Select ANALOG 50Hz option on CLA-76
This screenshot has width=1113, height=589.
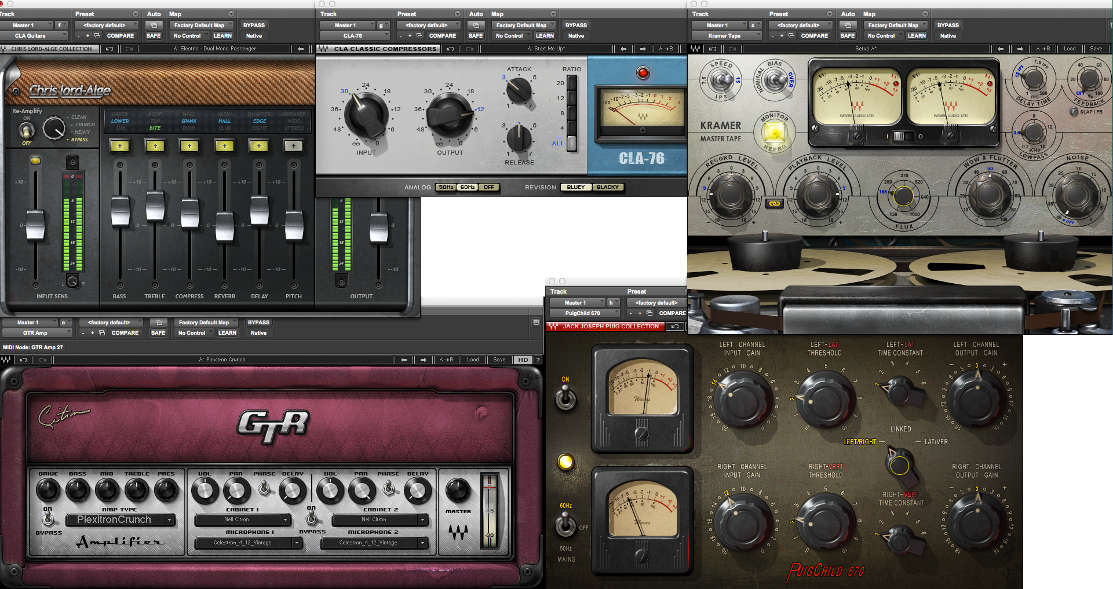click(x=446, y=187)
